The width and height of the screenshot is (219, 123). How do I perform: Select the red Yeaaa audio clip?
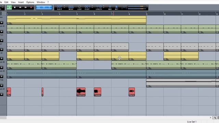(x=98, y=92)
